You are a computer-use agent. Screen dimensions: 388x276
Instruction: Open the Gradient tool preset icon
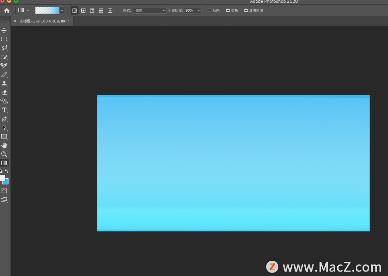(x=21, y=11)
